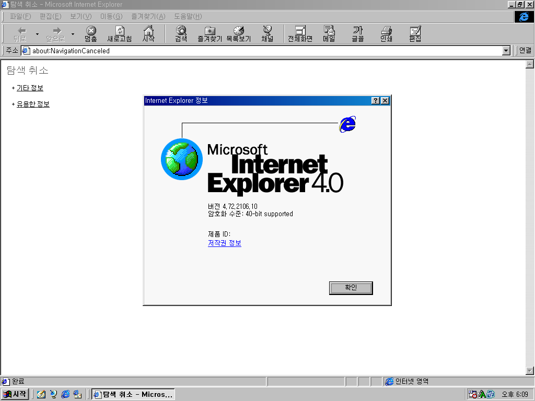Click the 제품 ID: label
Viewport: 535px width, 401px height.
(219, 234)
